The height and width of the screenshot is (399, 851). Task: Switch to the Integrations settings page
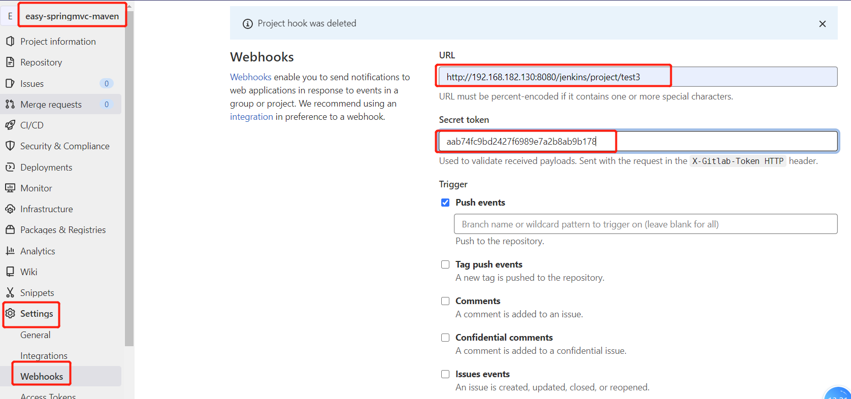click(44, 355)
